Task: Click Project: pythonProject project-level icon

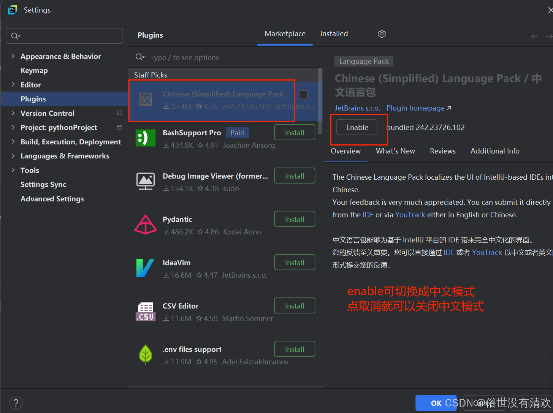Action: click(119, 127)
